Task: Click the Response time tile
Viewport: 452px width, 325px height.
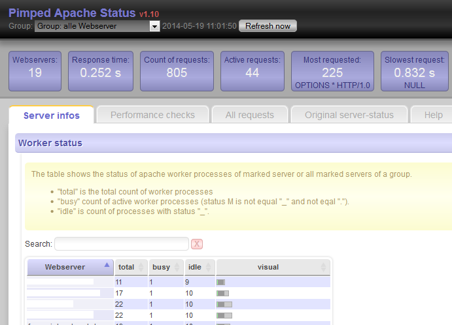Action: (101, 71)
